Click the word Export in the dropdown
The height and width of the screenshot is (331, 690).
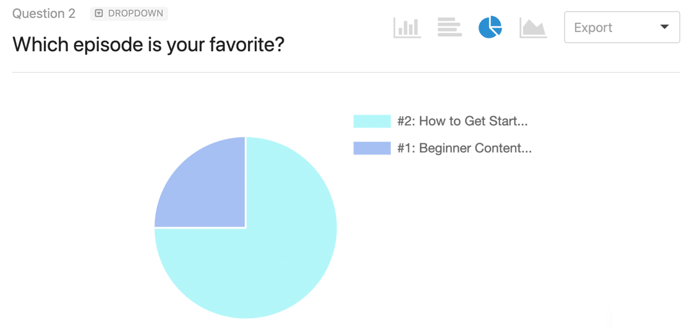(593, 28)
